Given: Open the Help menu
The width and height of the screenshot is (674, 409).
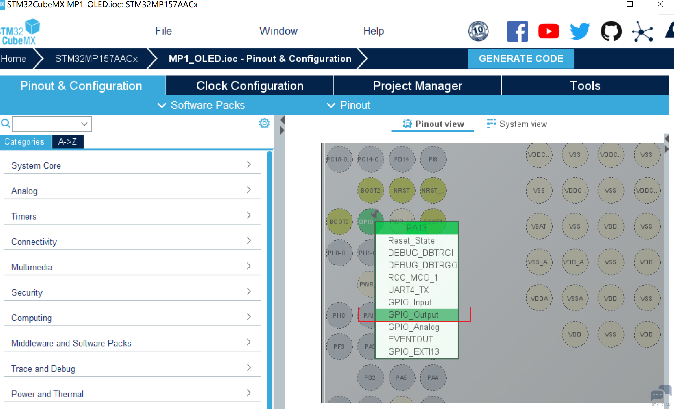Looking at the screenshot, I should (374, 31).
